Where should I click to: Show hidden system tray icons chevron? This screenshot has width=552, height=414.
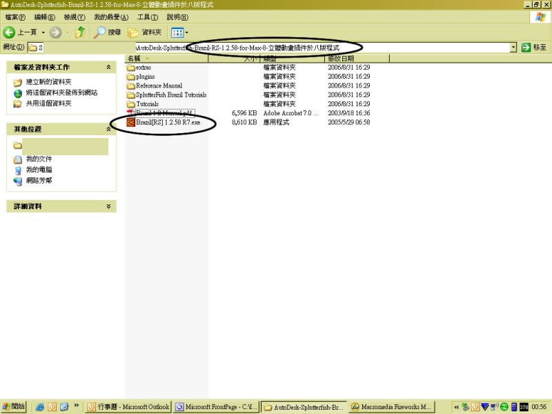pos(456,407)
